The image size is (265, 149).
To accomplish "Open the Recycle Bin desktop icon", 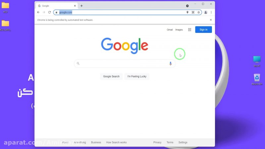I will click(x=257, y=78).
